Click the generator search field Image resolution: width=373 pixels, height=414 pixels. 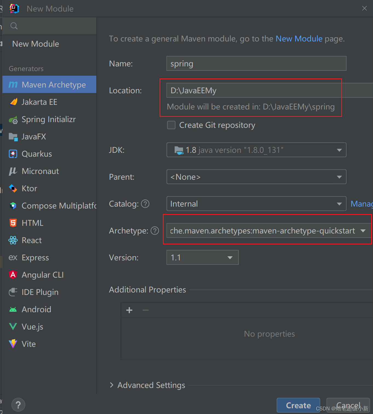pyautogui.click(x=50, y=26)
